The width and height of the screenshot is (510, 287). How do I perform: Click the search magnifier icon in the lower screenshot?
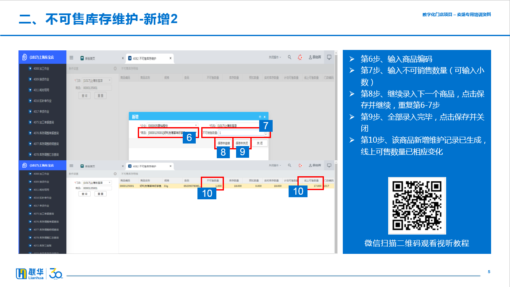pyautogui.click(x=289, y=166)
